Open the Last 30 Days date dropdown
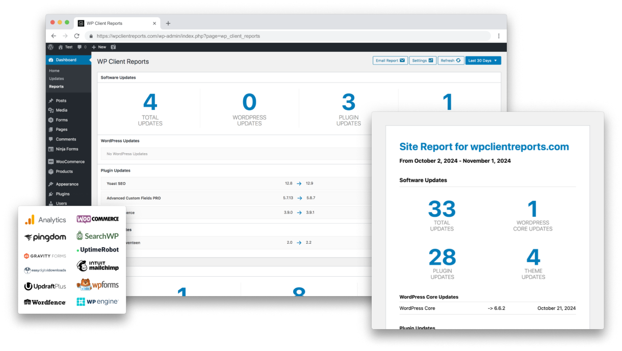 click(x=482, y=60)
